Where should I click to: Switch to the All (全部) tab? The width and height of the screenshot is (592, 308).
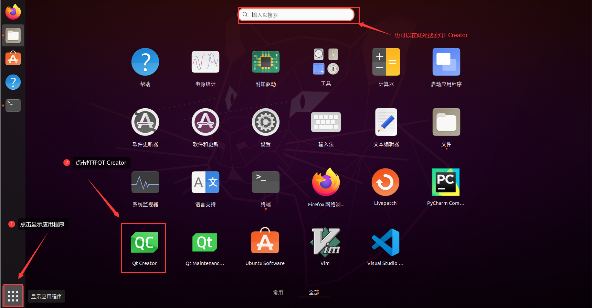click(x=314, y=292)
